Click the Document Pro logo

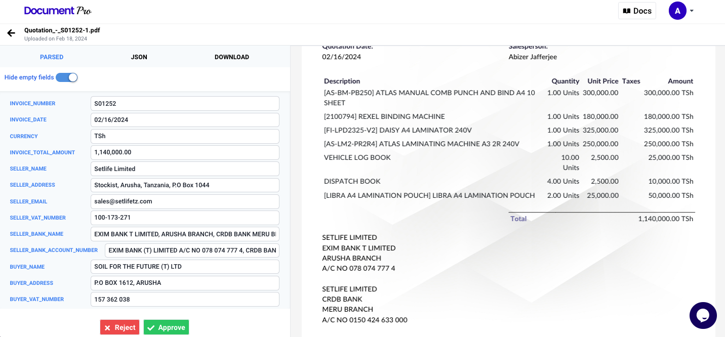coord(57,10)
